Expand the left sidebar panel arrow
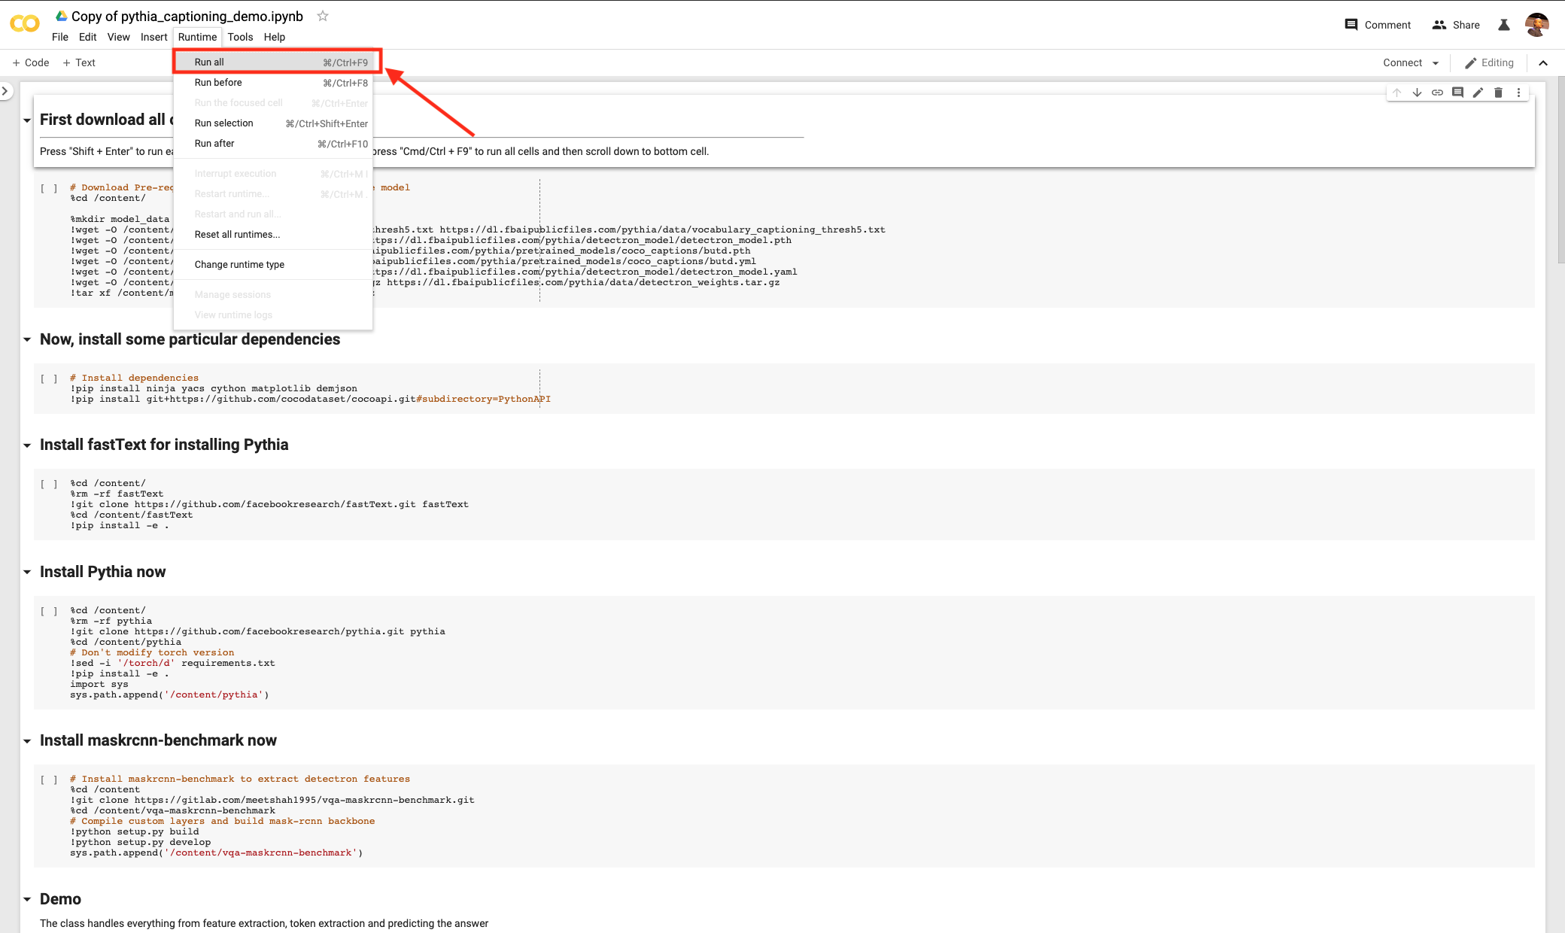Image resolution: width=1565 pixels, height=933 pixels. click(5, 91)
